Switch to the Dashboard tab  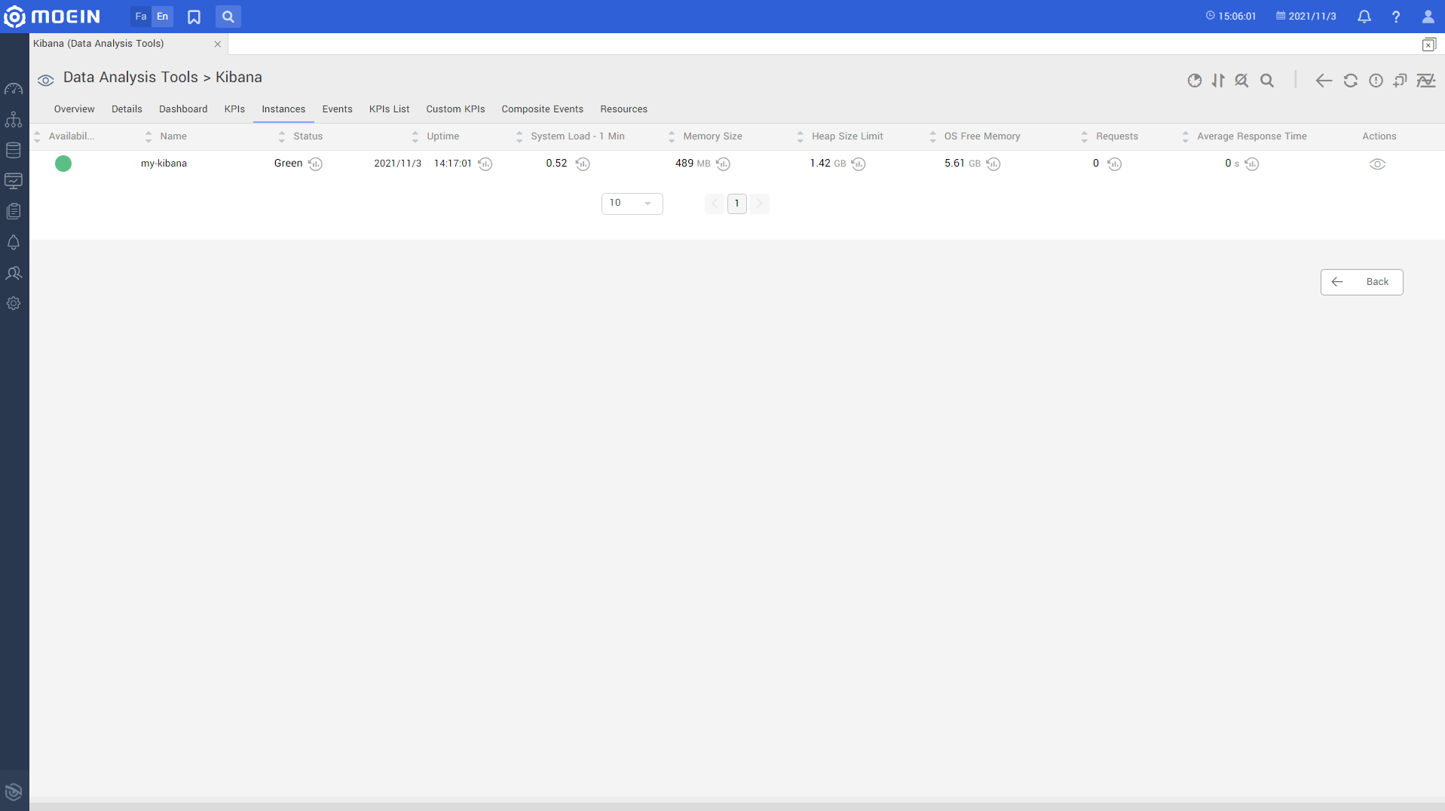[183, 109]
